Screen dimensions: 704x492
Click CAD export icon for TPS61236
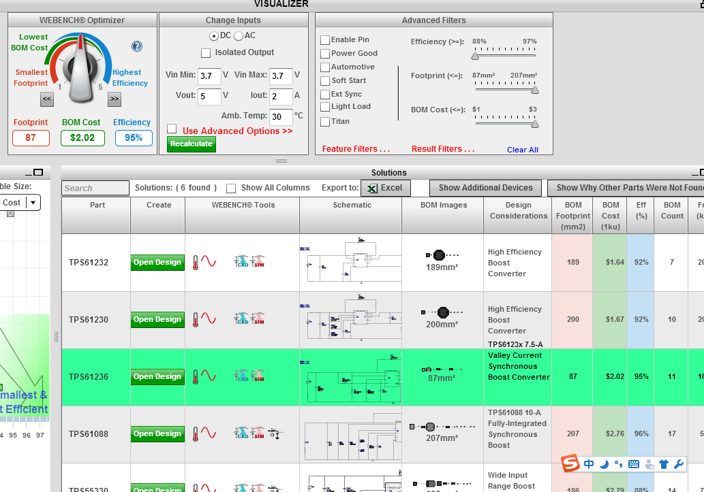pos(241,376)
